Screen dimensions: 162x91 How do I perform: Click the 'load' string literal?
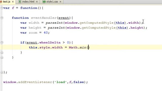pyautogui.click(x=60, y=82)
